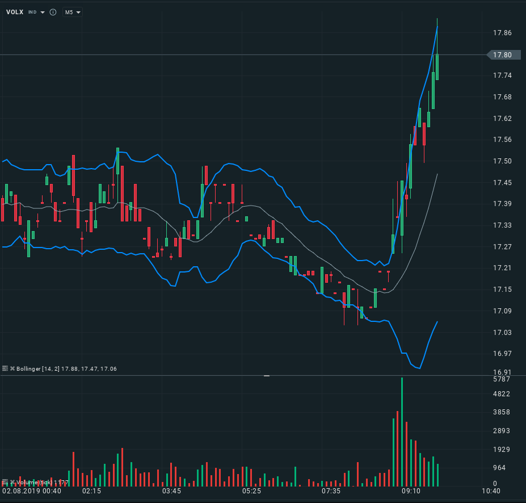Click the 17.80 current price marker
This screenshot has width=526, height=503.
click(504, 55)
